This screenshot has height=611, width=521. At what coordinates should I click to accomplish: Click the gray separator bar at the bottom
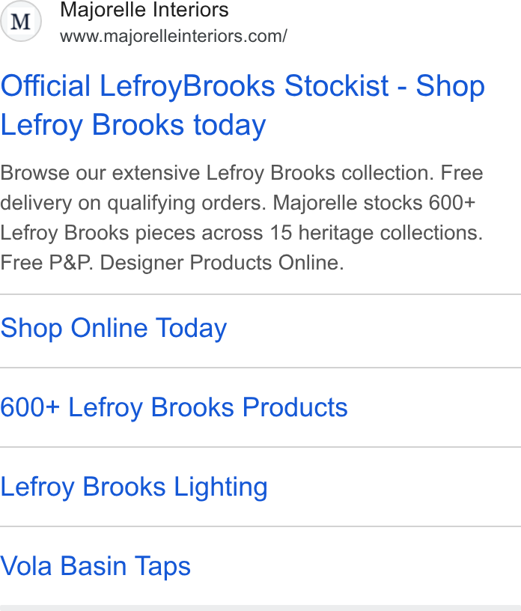click(x=260, y=608)
